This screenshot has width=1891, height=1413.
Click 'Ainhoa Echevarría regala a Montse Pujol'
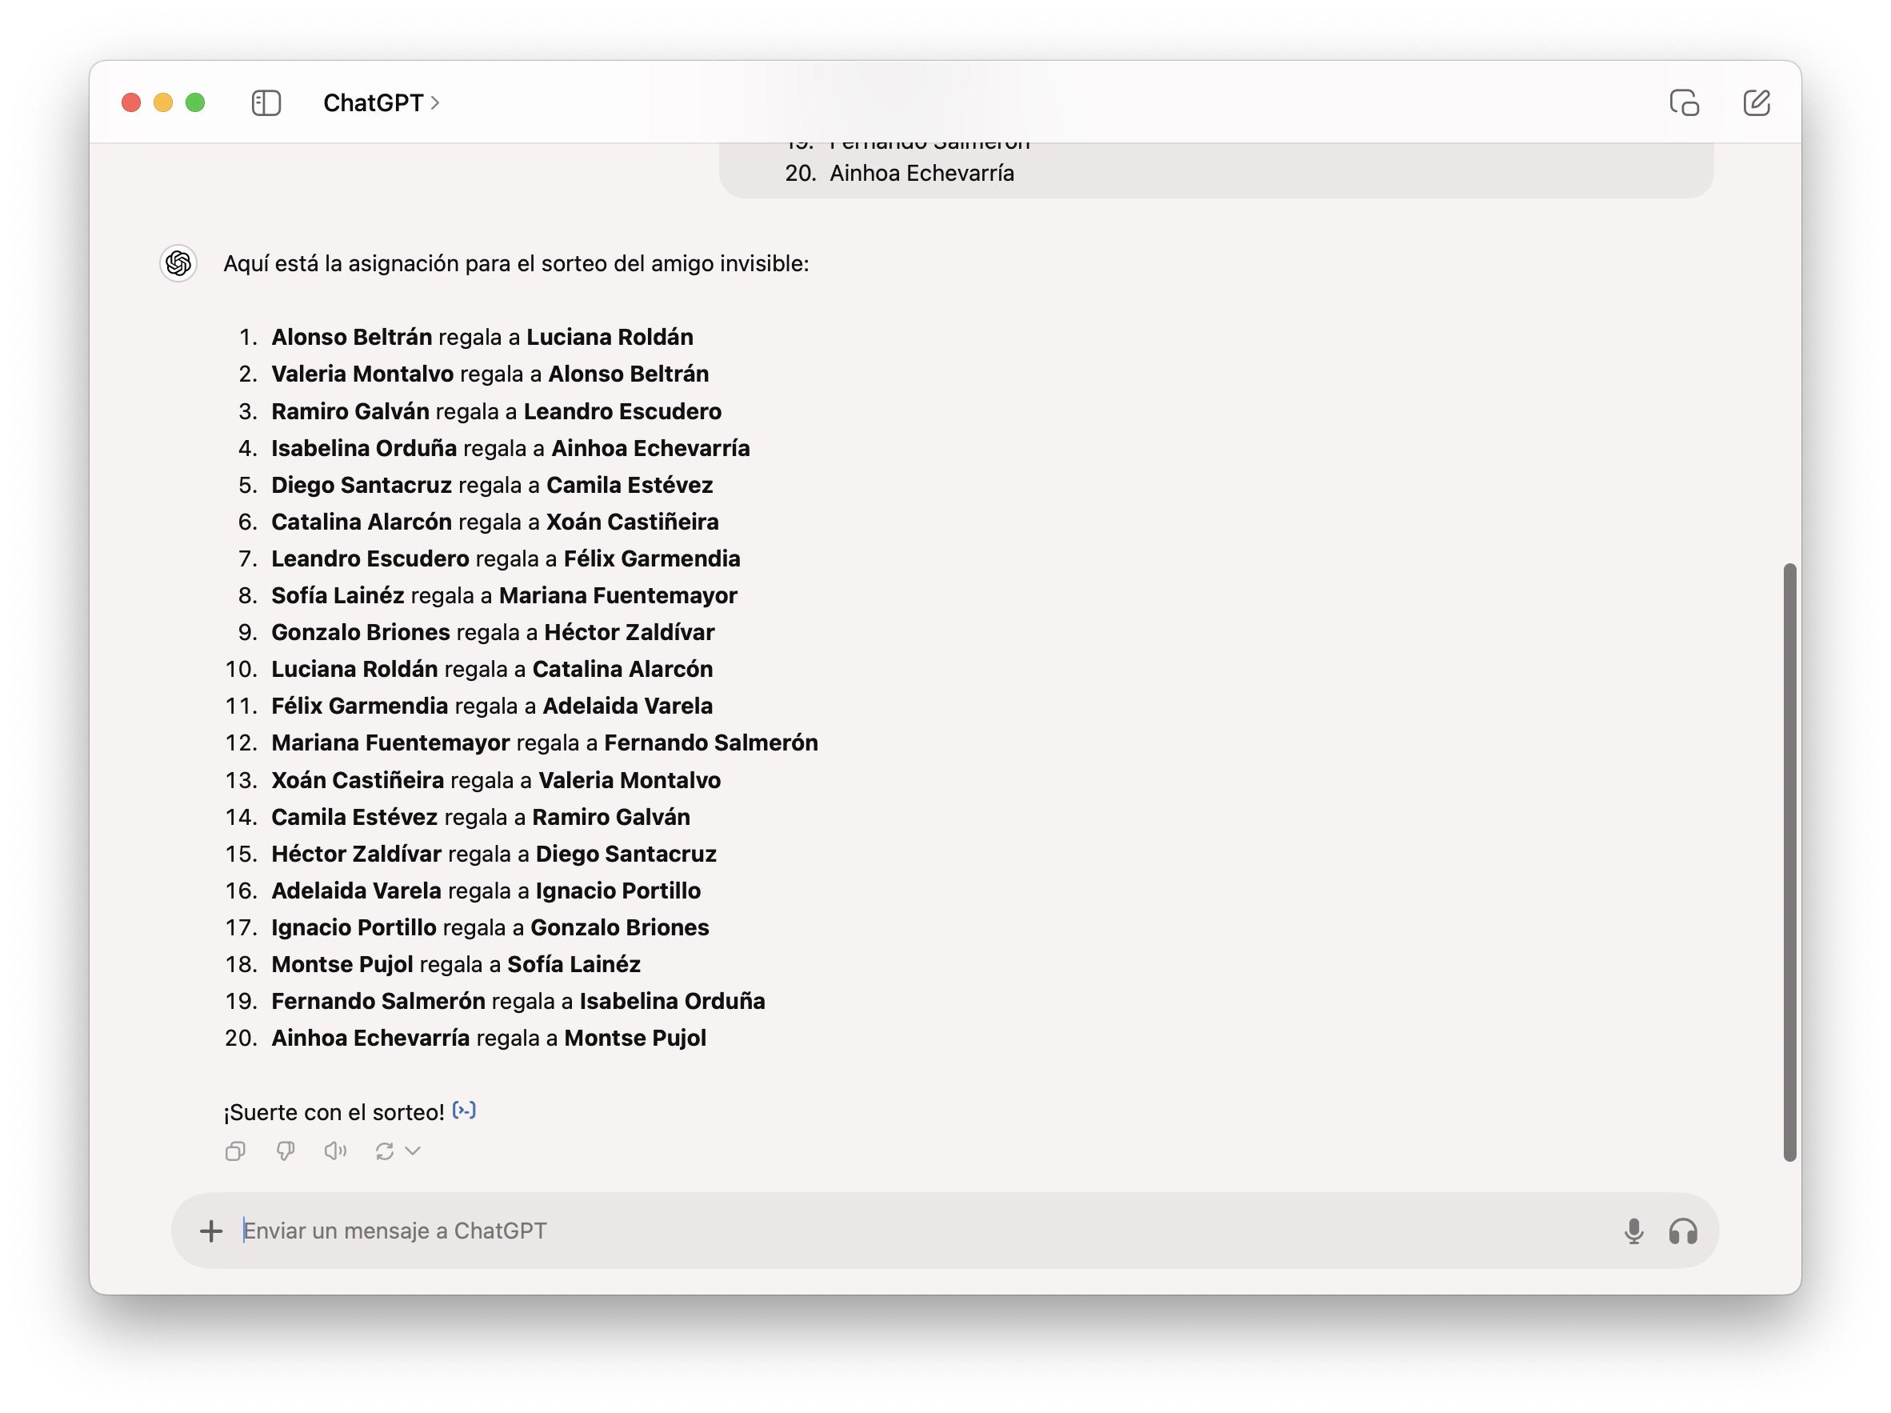coord(489,1038)
